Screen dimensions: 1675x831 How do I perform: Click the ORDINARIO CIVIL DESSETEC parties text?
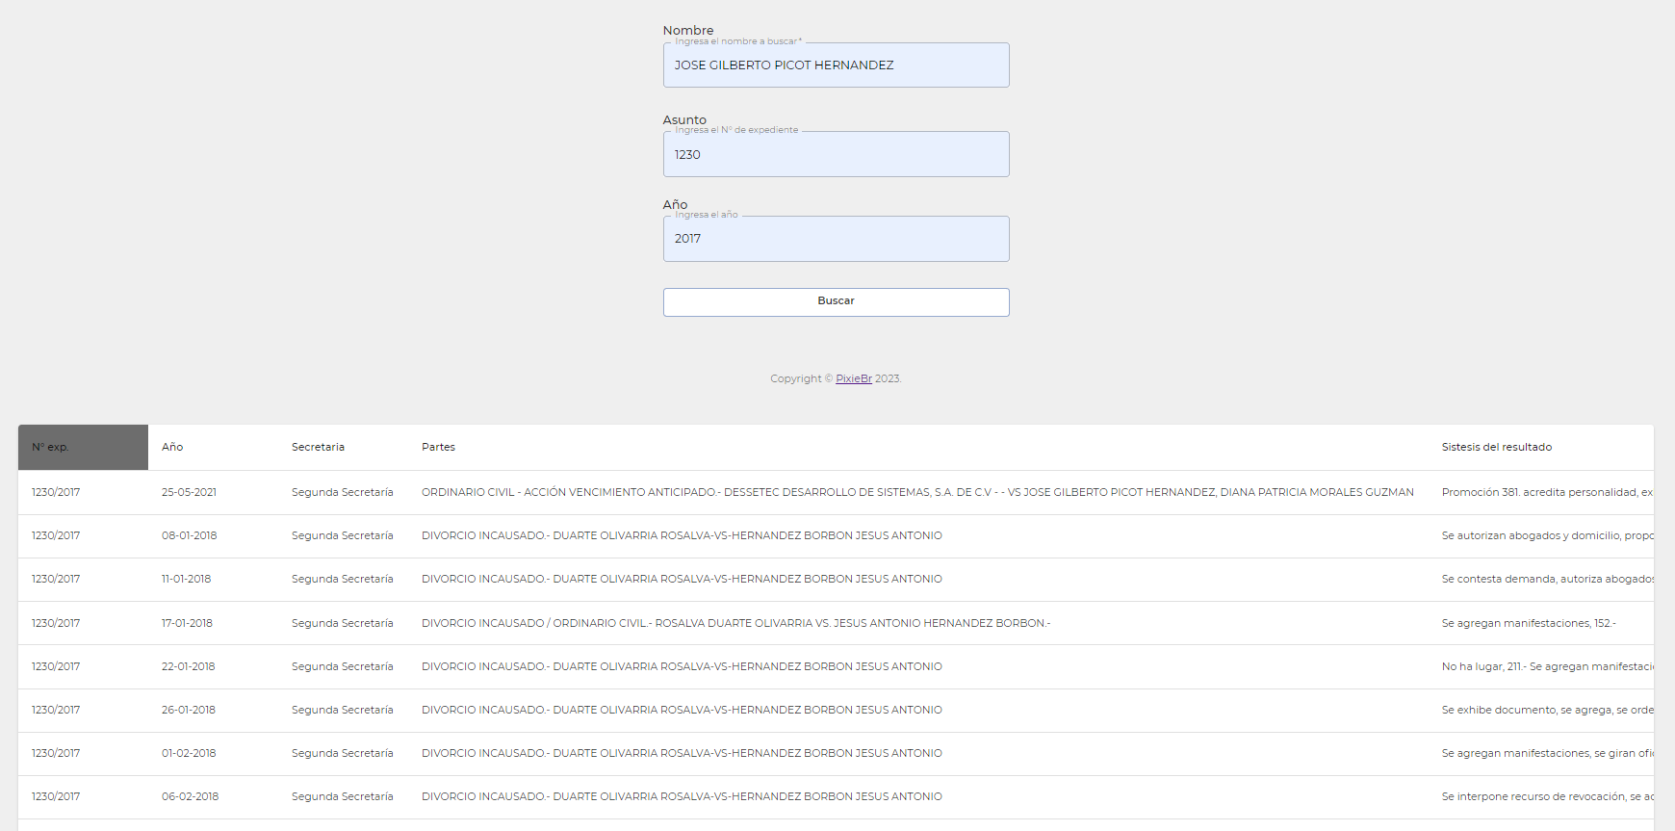coord(917,492)
